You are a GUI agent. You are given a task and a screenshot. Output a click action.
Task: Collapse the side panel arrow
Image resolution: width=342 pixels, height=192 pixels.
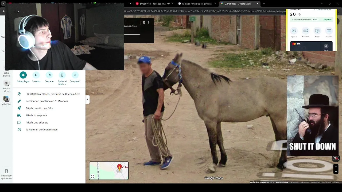[87, 100]
